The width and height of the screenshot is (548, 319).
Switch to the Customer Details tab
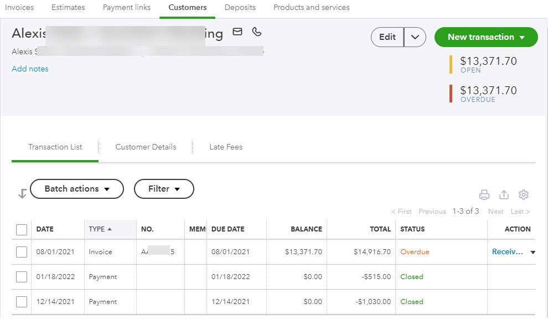point(146,147)
